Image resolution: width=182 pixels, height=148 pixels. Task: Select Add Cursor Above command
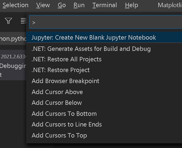tap(104, 92)
